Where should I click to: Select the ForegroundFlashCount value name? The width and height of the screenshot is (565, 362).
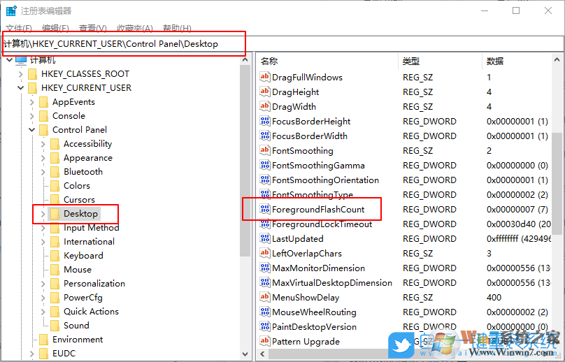[x=318, y=209]
